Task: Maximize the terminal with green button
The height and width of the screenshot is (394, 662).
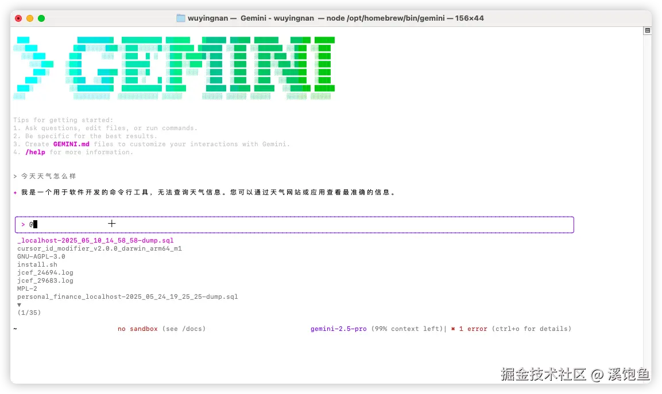Action: (x=41, y=18)
